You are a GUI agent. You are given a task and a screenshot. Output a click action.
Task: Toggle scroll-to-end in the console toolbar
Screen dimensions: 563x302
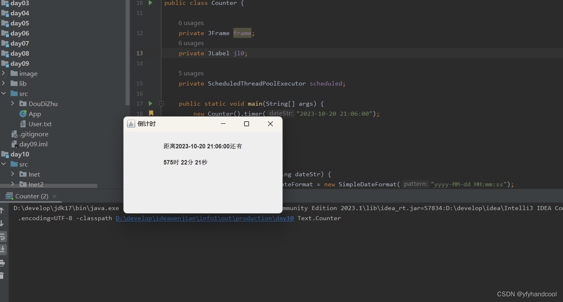[3, 250]
